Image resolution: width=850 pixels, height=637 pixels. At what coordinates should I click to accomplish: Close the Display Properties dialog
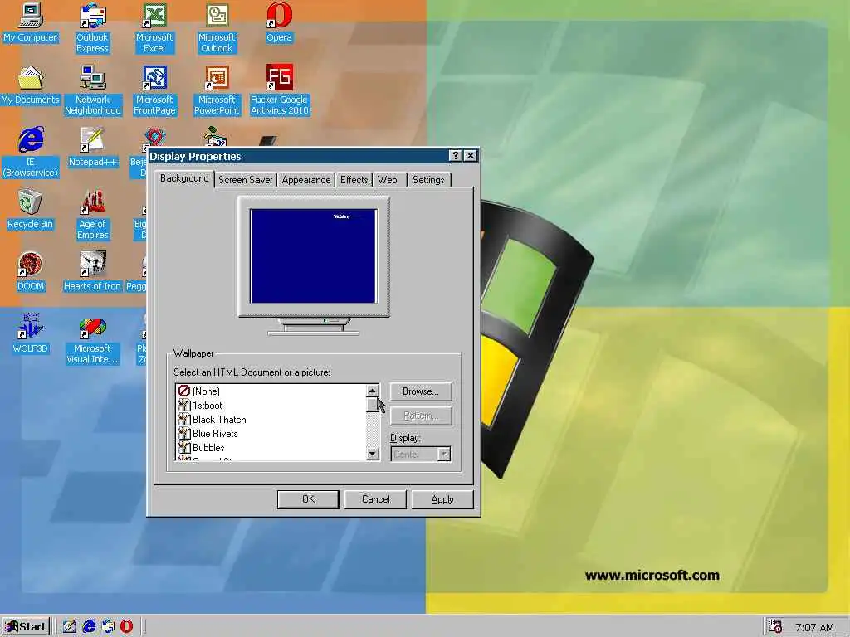[471, 156]
